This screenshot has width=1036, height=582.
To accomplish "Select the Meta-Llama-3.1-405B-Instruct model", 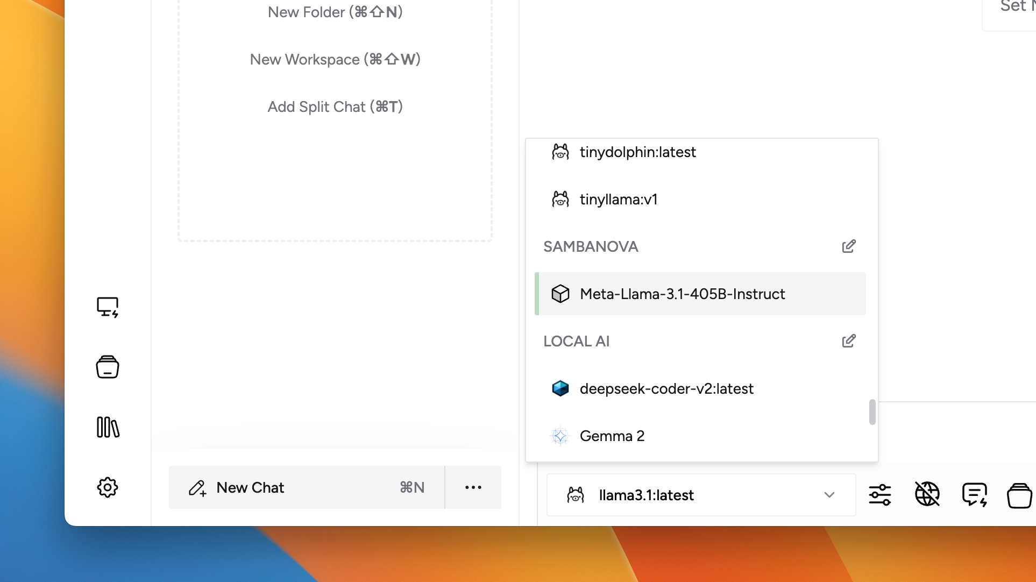I will (x=682, y=294).
